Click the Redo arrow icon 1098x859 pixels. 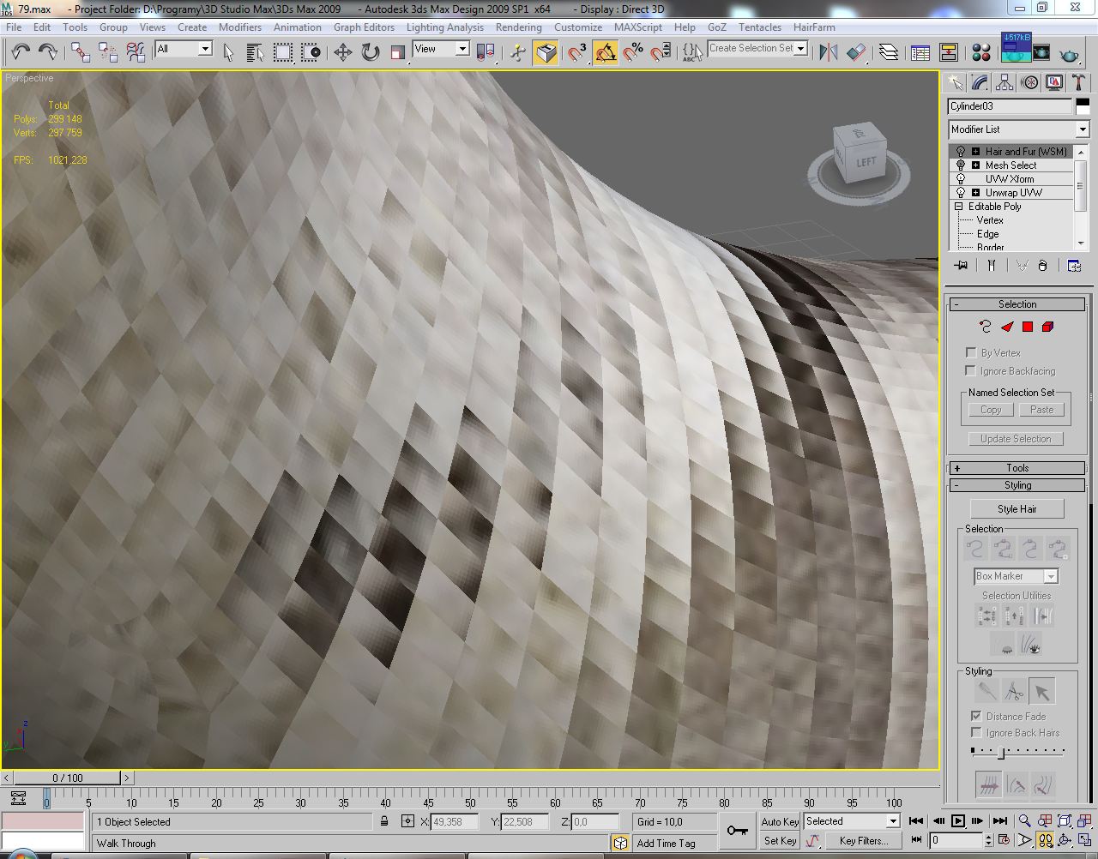47,52
